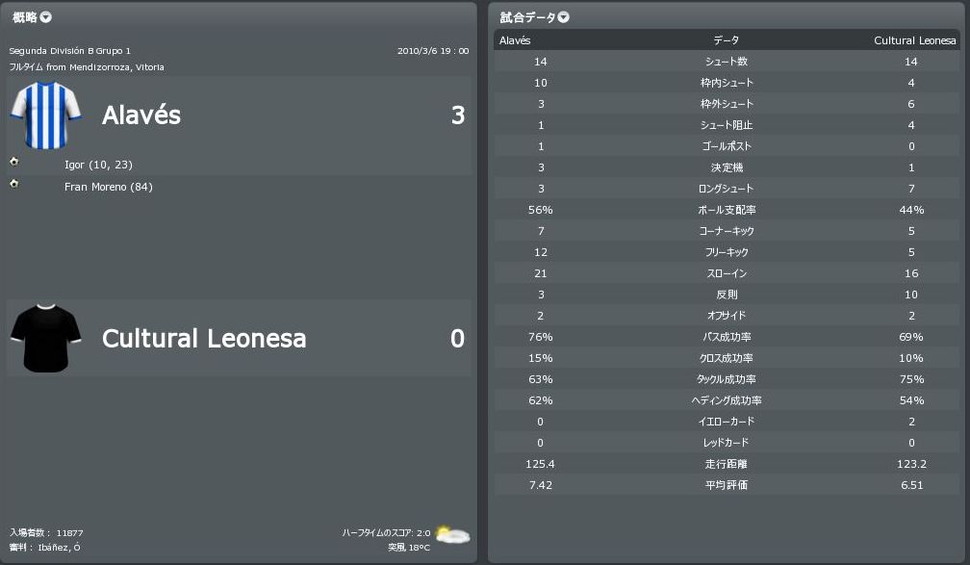Viewport: 970px width, 565px height.
Task: Click referee name Ibáñez, Ó
Action: pos(58,548)
